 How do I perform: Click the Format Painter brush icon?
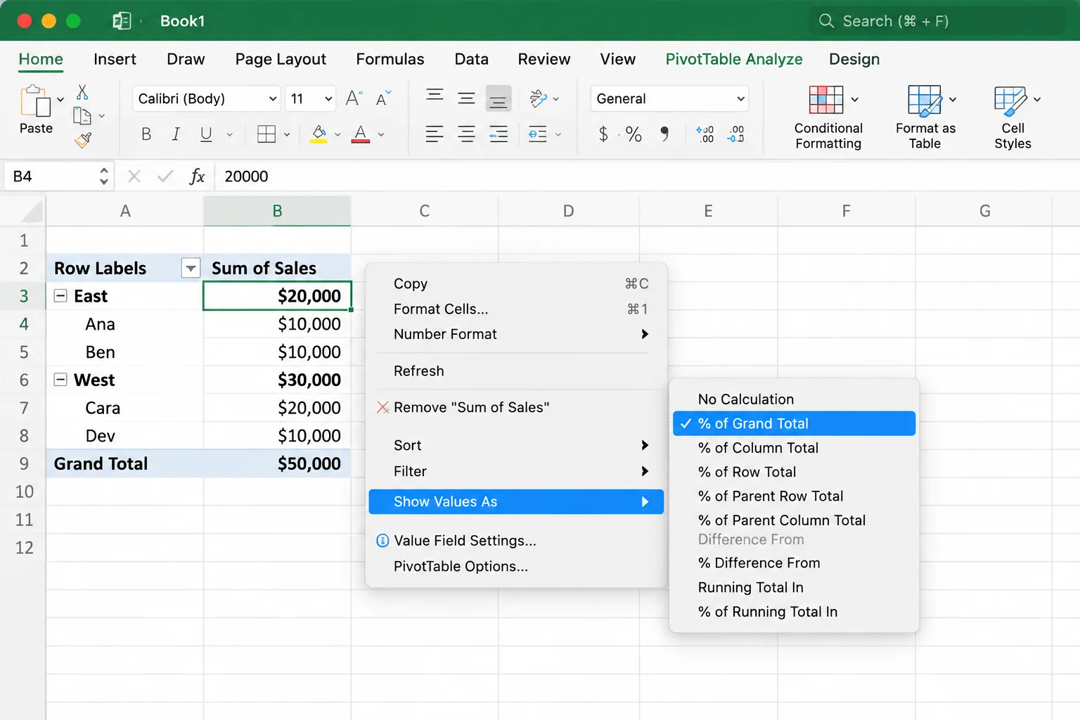83,141
